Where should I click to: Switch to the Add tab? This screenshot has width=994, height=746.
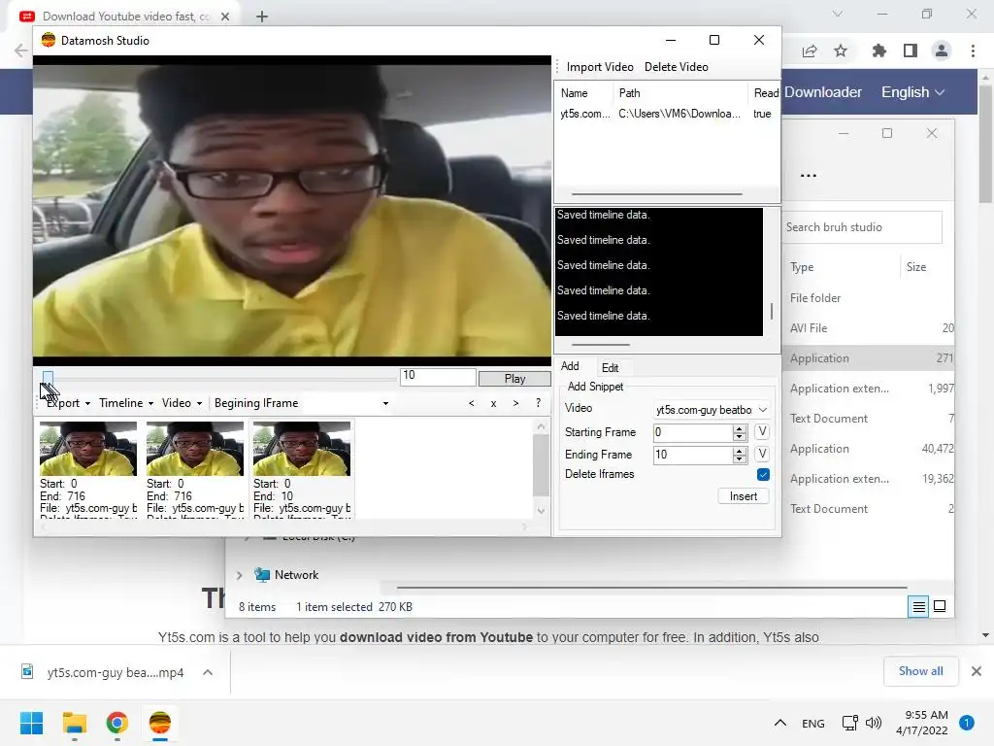(x=570, y=366)
